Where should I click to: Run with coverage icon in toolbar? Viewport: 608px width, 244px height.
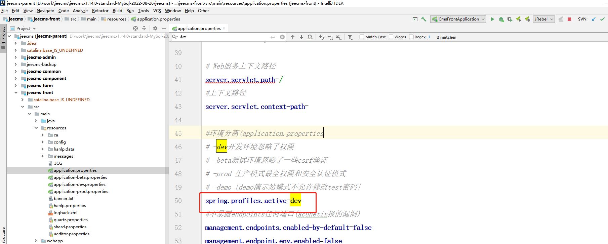click(x=510, y=19)
